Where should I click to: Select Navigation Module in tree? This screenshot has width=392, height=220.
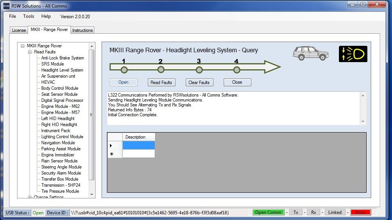coord(58,143)
